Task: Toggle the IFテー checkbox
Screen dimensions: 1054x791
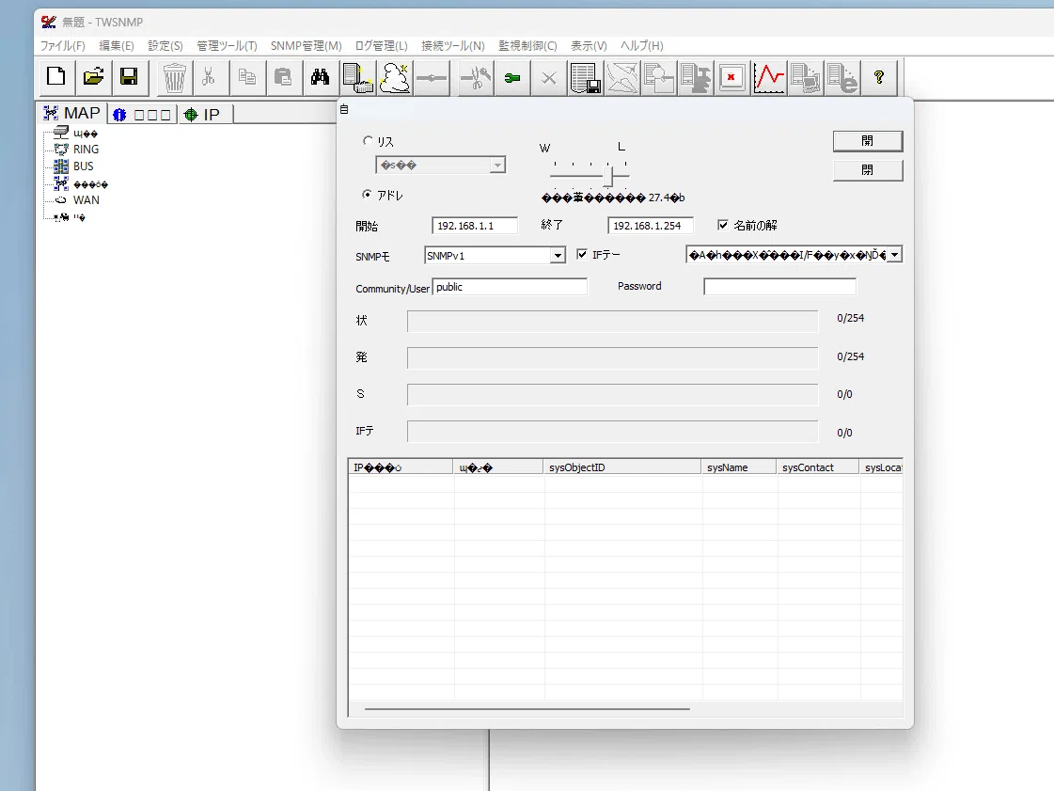Action: tap(582, 254)
